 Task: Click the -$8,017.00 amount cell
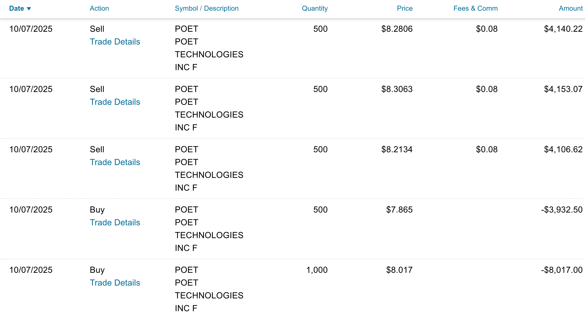click(x=562, y=270)
